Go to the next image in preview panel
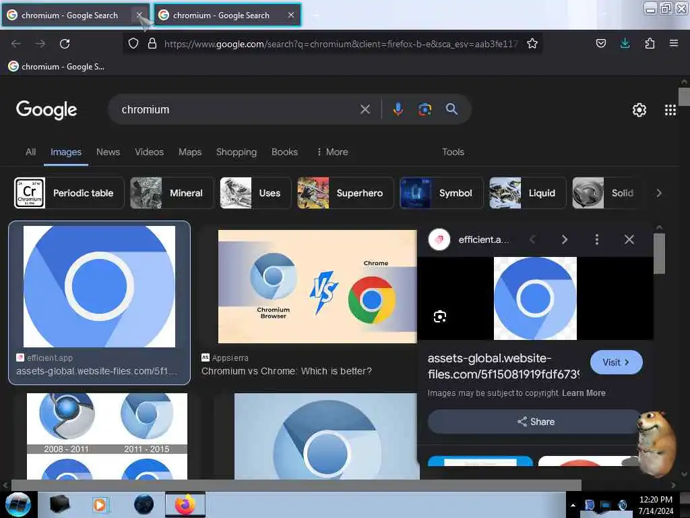 (565, 239)
